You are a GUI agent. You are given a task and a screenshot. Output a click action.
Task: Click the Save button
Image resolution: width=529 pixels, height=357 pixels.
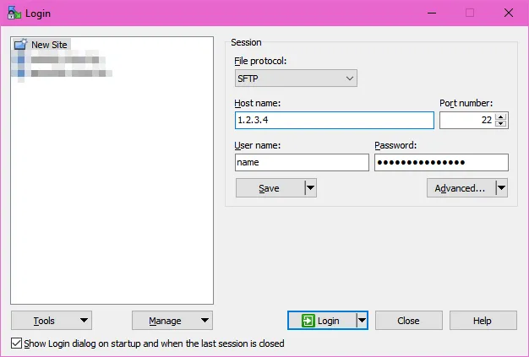[269, 188]
